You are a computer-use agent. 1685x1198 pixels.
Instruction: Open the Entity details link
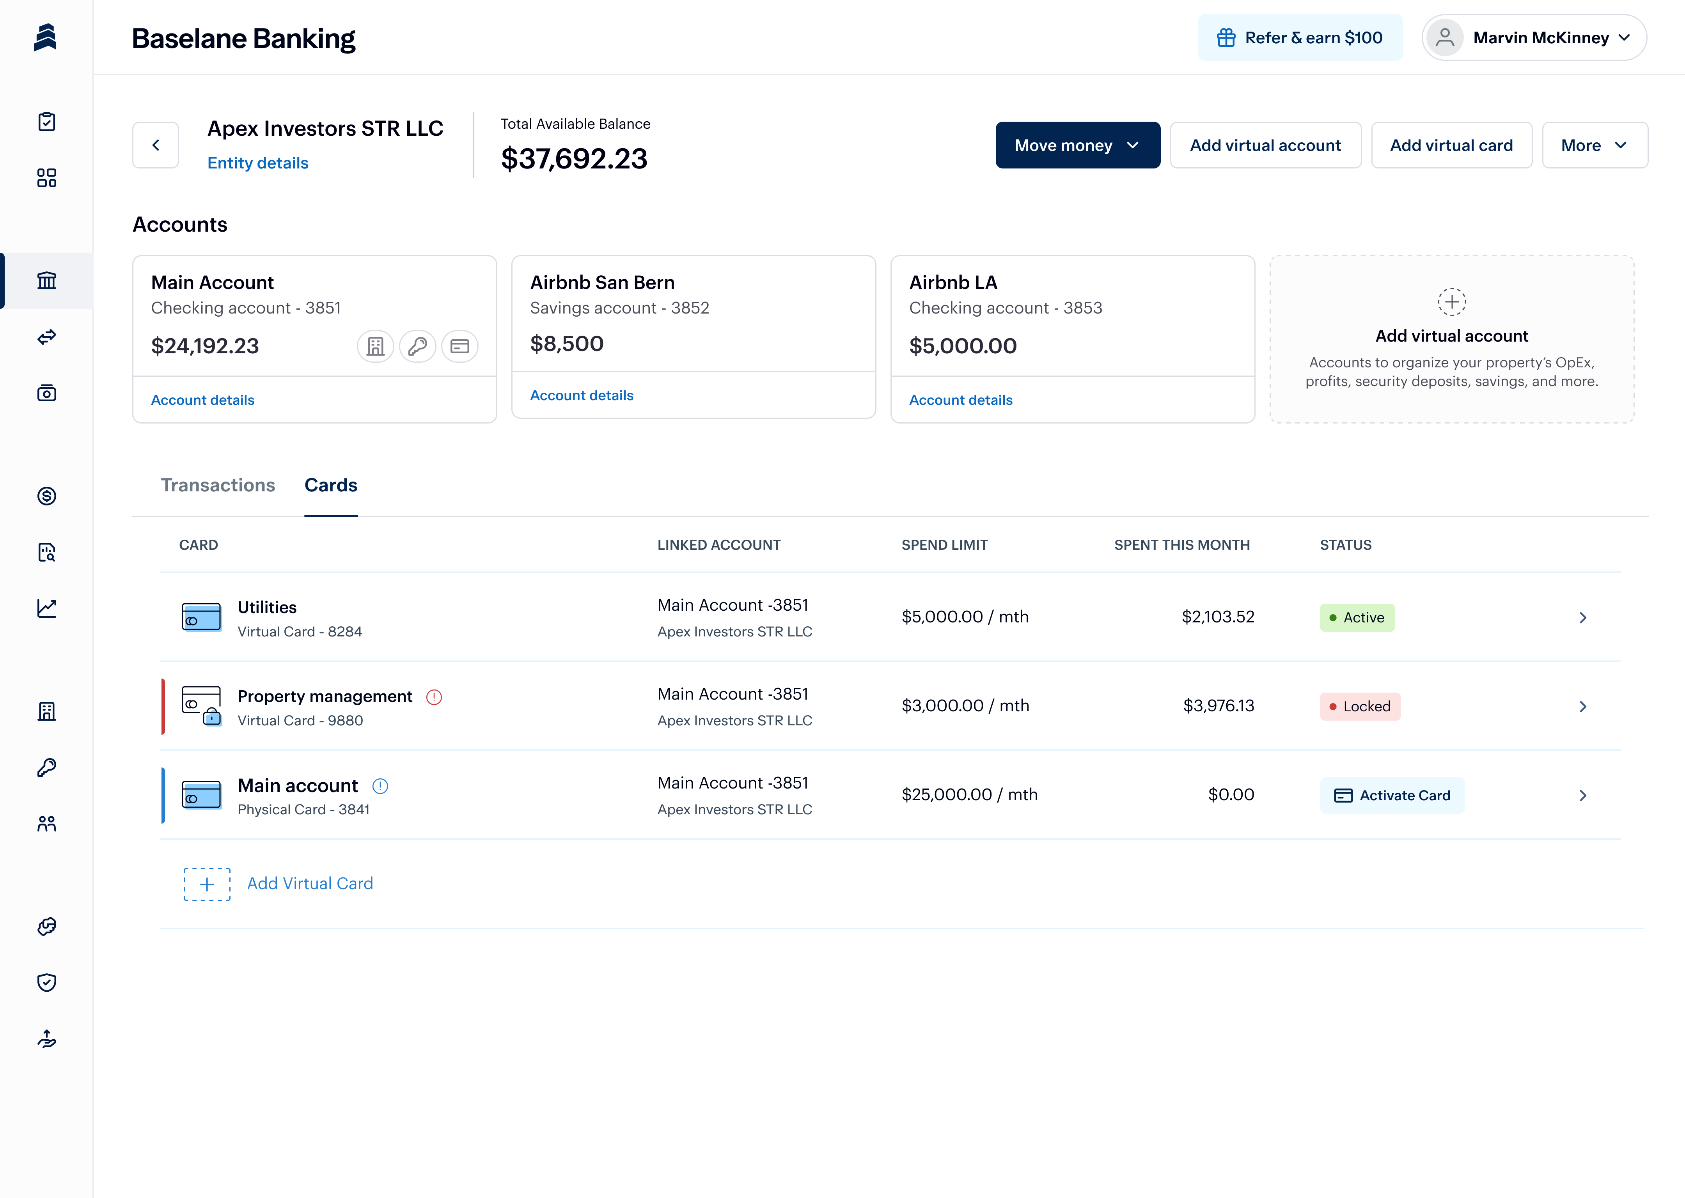click(257, 163)
